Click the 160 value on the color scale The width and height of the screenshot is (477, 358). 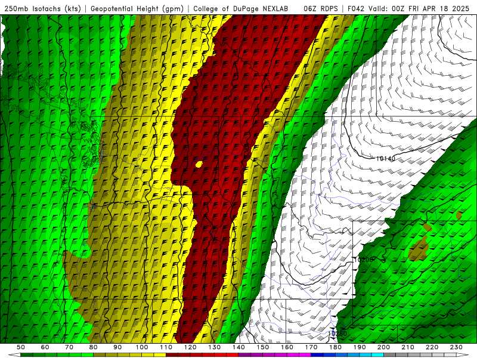click(287, 347)
